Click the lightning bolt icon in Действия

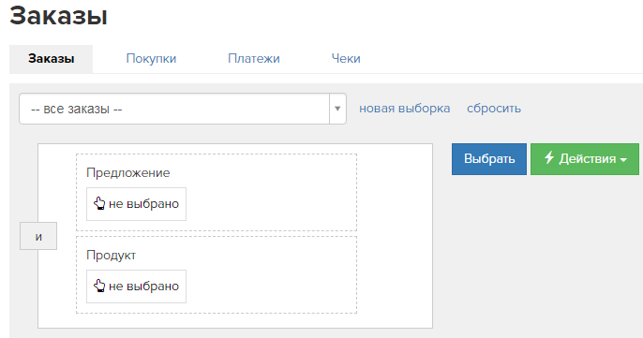click(x=549, y=157)
